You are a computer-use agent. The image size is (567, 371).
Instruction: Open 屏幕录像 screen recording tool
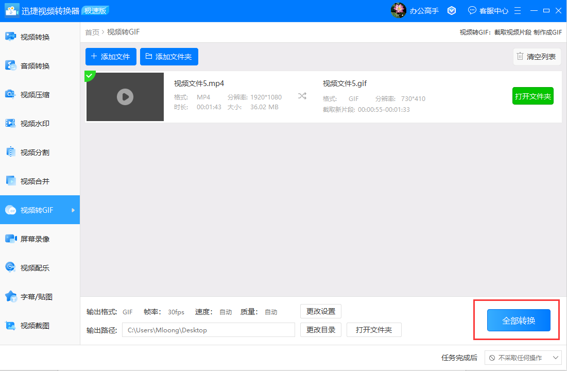tap(35, 239)
